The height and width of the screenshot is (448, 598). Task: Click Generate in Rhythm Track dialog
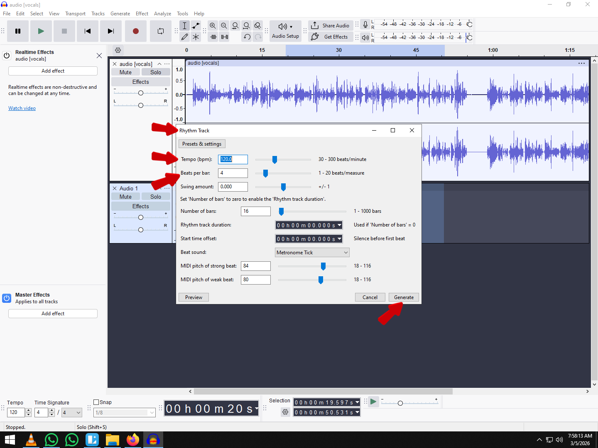pos(404,297)
